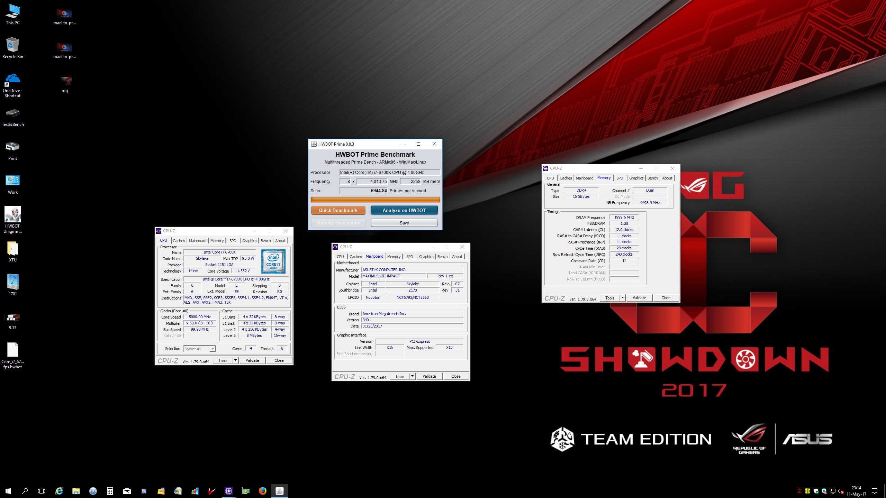Open SPD tab in Mainboard CPU-Z window
The width and height of the screenshot is (886, 498).
click(x=410, y=257)
